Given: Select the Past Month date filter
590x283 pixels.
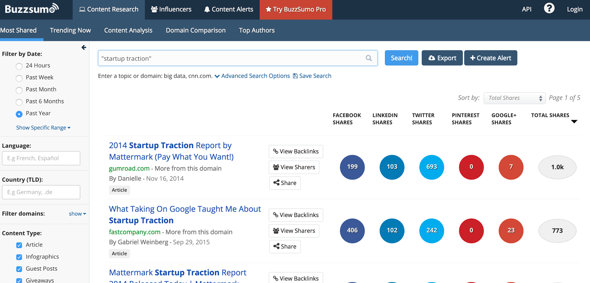Looking at the screenshot, I should 19,90.
